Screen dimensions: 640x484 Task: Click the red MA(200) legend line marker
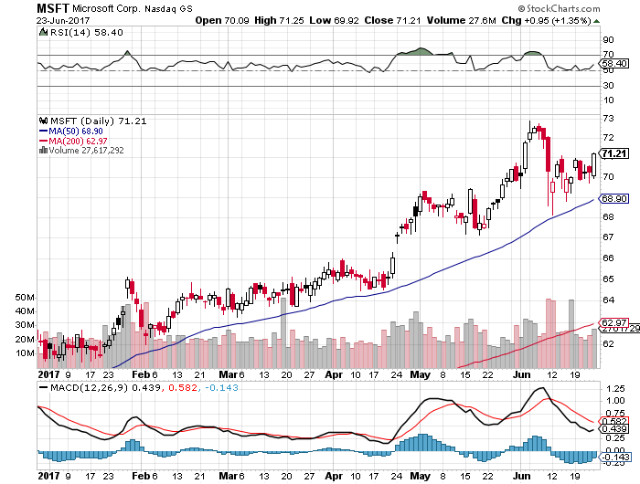click(42, 140)
